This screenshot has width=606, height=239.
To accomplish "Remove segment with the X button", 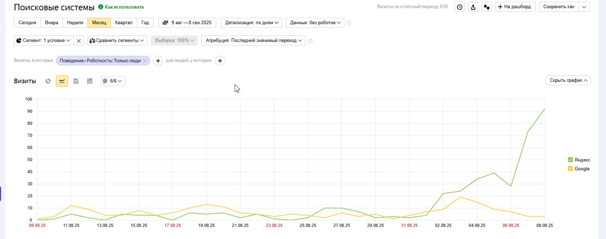I will coord(79,41).
